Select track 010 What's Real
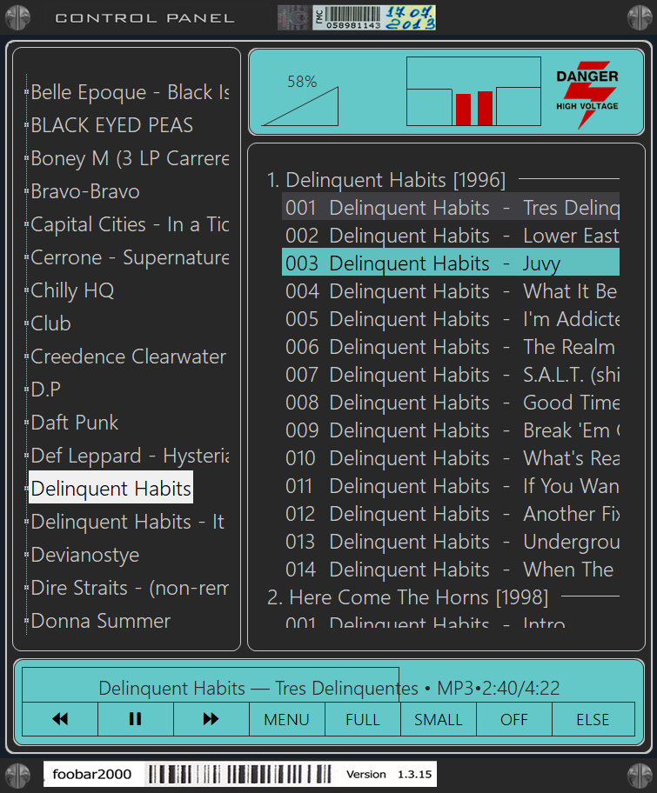 (x=451, y=458)
